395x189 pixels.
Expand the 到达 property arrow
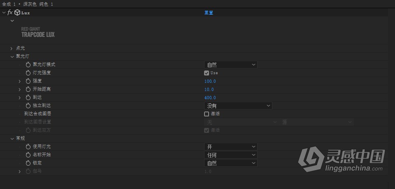[20, 98]
